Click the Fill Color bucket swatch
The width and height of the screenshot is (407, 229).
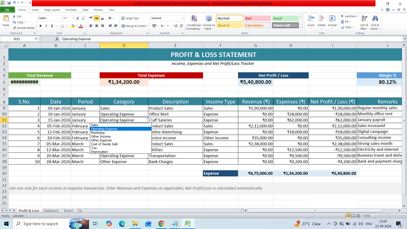click(73, 26)
